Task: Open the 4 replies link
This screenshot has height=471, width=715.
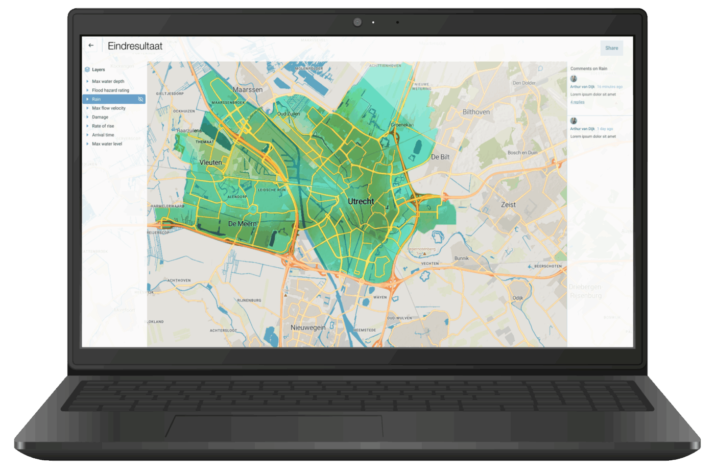Action: (578, 102)
